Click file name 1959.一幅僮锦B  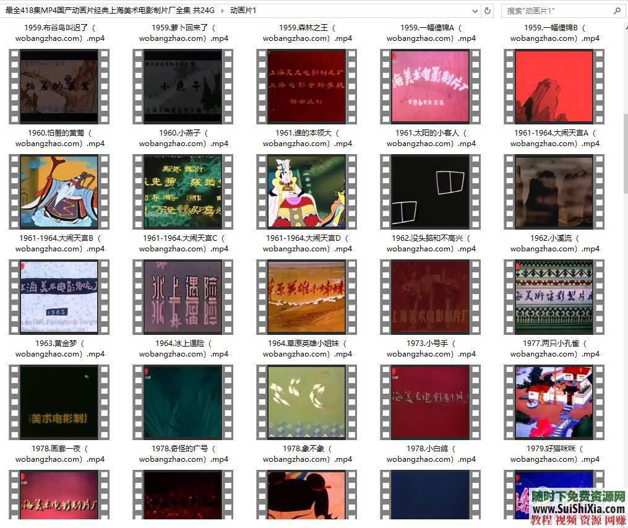(x=555, y=33)
